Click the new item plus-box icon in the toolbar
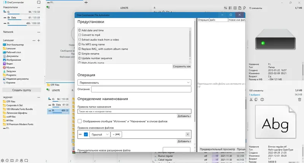304x163 pixels. pos(235,8)
